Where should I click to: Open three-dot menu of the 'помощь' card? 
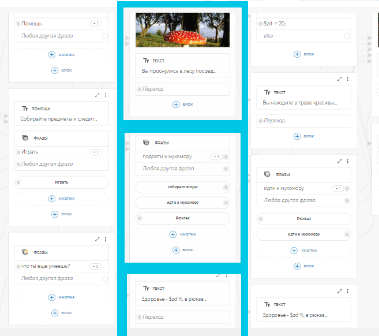click(106, 95)
